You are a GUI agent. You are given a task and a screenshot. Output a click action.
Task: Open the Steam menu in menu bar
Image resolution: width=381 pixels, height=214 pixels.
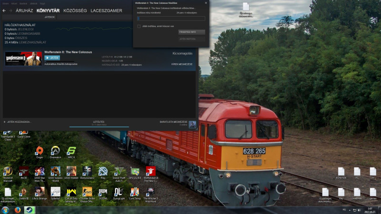5,4
